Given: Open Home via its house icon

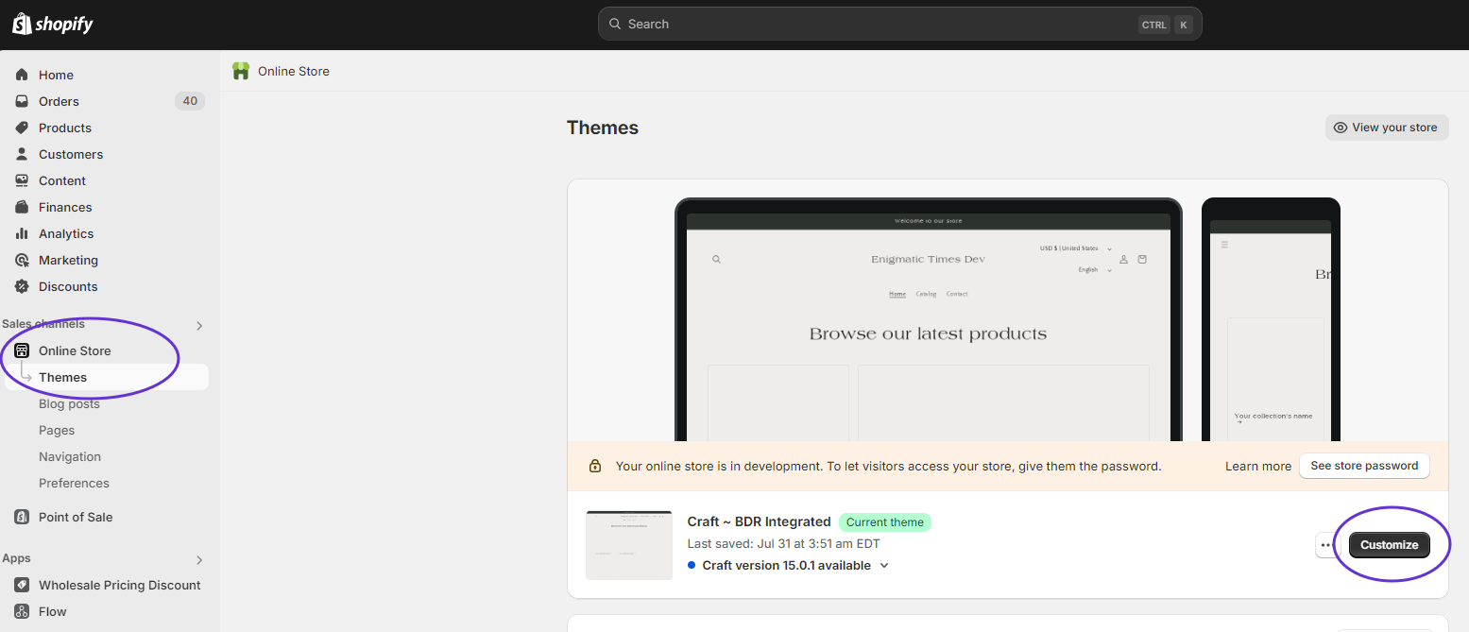Looking at the screenshot, I should coord(22,75).
